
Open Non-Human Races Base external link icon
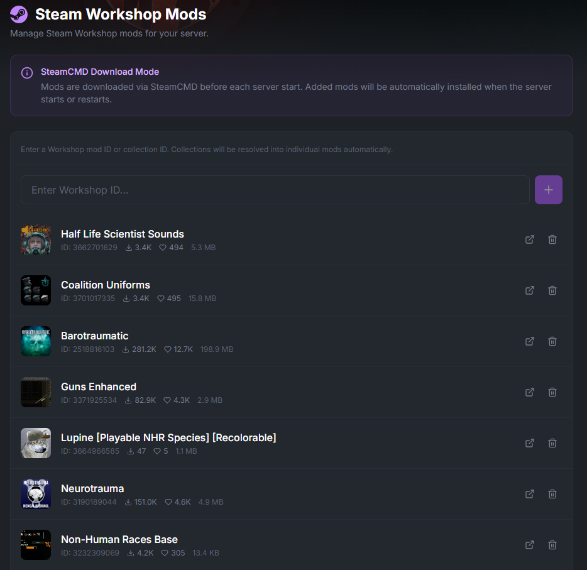[x=530, y=545]
